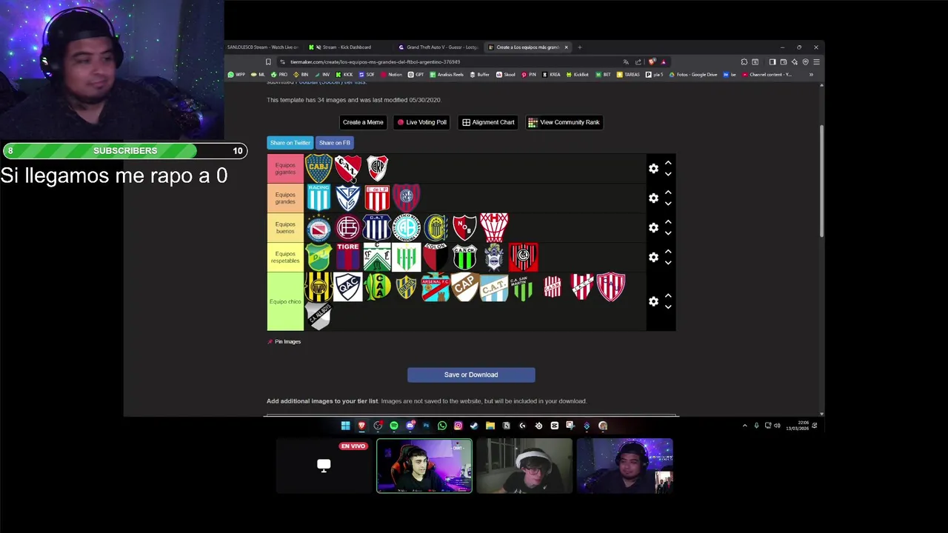
Task: Open Spotify from taskbar
Action: [394, 426]
